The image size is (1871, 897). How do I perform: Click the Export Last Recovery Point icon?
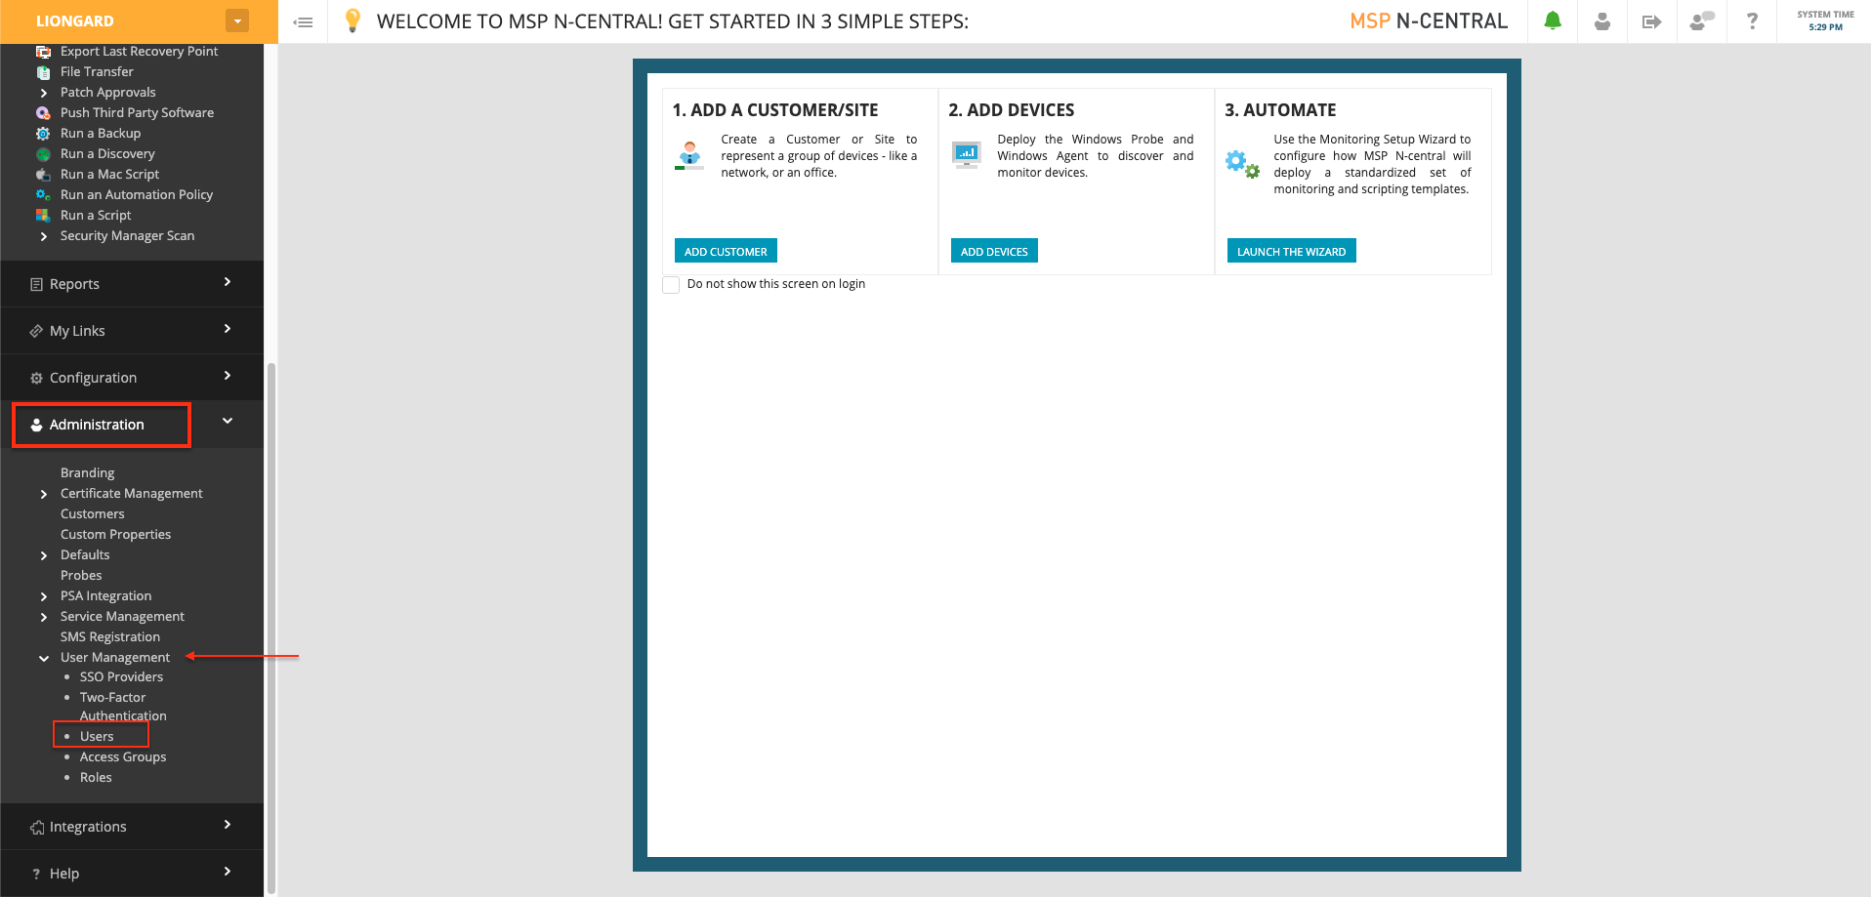tap(43, 52)
